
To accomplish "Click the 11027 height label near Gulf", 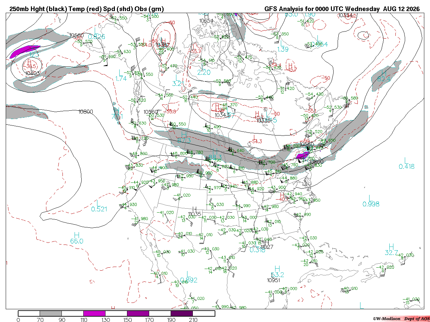I will tap(266, 247).
